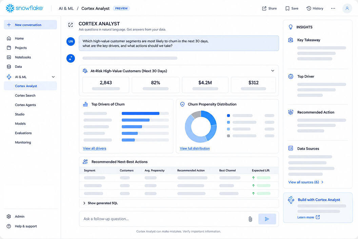Screen dimensions: 358x239
Task: Click the longest top driver bar
Action: point(140,113)
